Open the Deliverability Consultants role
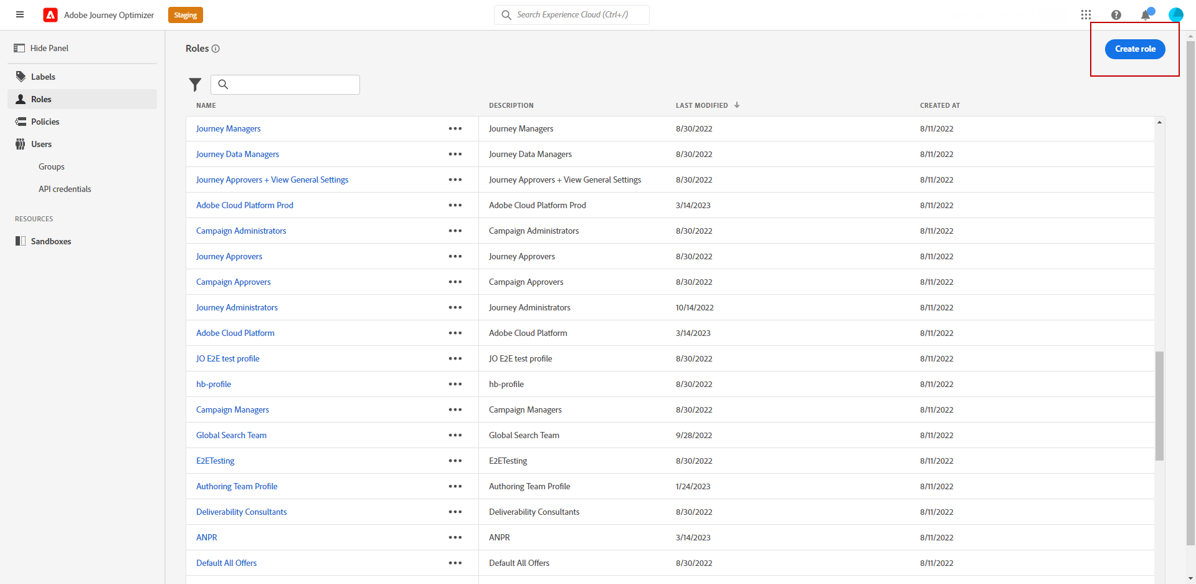The image size is (1196, 584). (x=241, y=512)
